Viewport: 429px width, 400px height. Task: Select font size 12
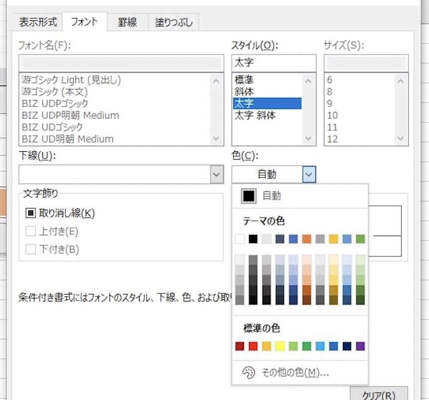(332, 139)
